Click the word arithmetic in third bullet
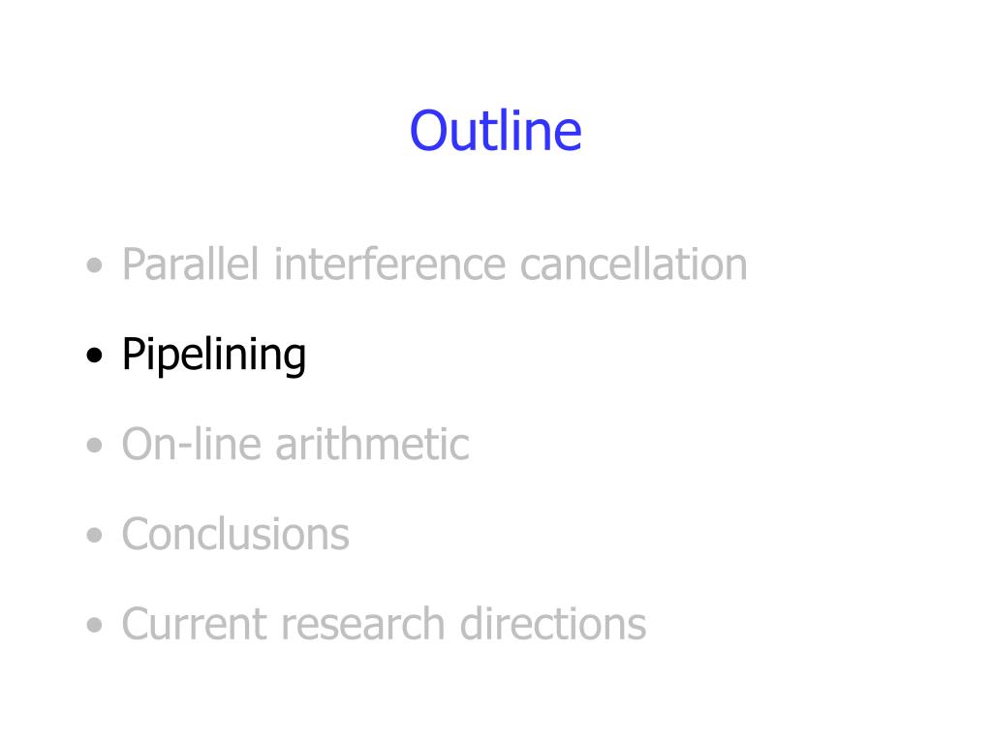Viewport: 992px width, 744px height. click(373, 444)
